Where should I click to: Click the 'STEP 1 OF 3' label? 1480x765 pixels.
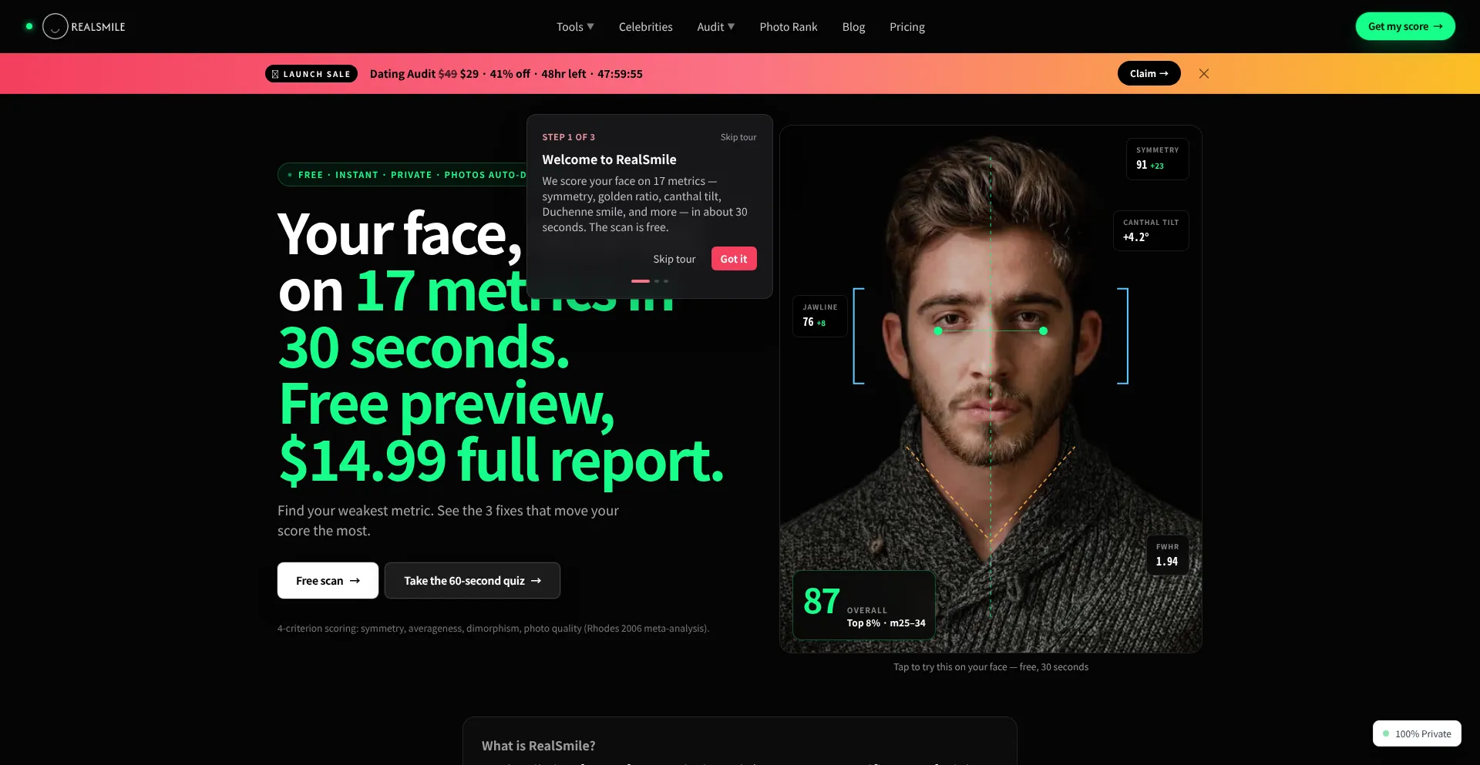[568, 137]
